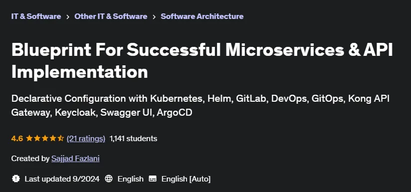Open instructor Sajjad Fazlani's profile

(x=75, y=159)
